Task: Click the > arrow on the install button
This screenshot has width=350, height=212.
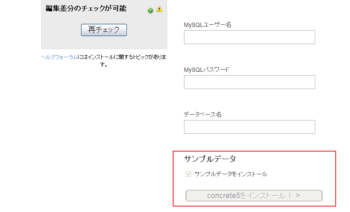Action: [298, 196]
